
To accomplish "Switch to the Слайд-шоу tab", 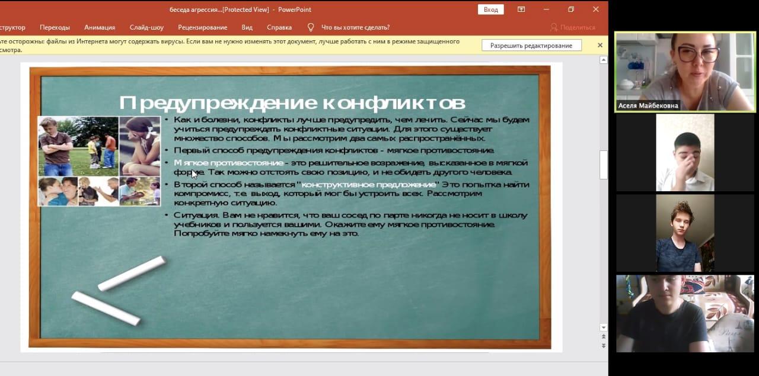I will coord(146,27).
